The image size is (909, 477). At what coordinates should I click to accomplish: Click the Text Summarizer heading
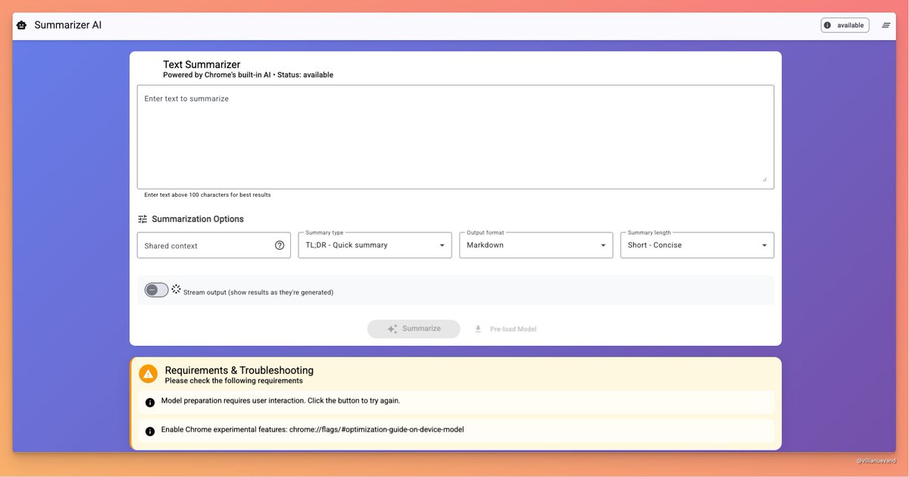tap(201, 64)
